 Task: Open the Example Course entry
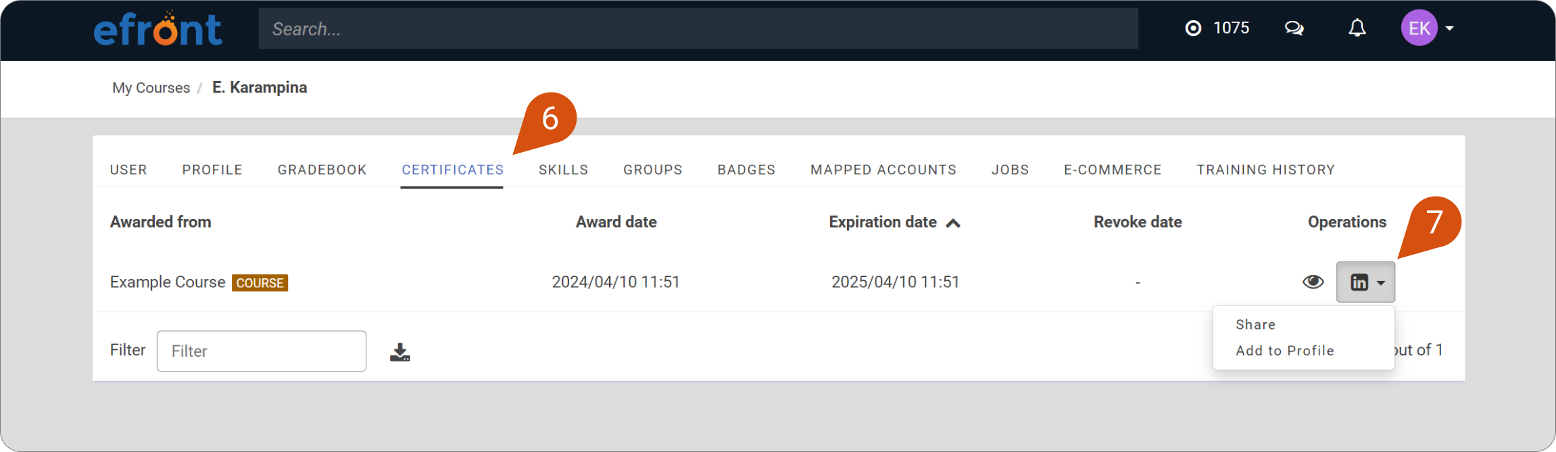click(168, 282)
